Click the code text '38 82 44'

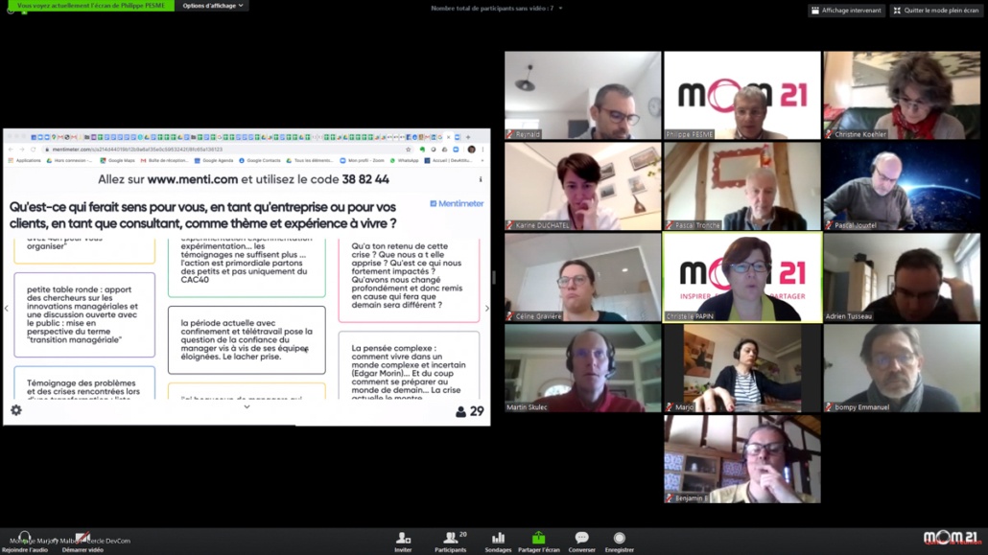tap(365, 179)
